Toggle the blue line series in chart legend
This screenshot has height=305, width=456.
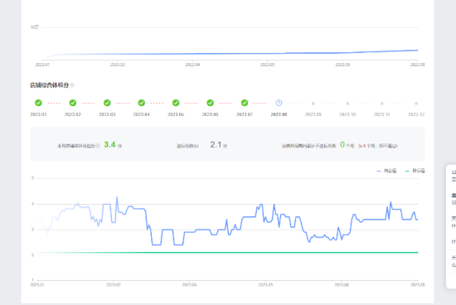pos(386,171)
